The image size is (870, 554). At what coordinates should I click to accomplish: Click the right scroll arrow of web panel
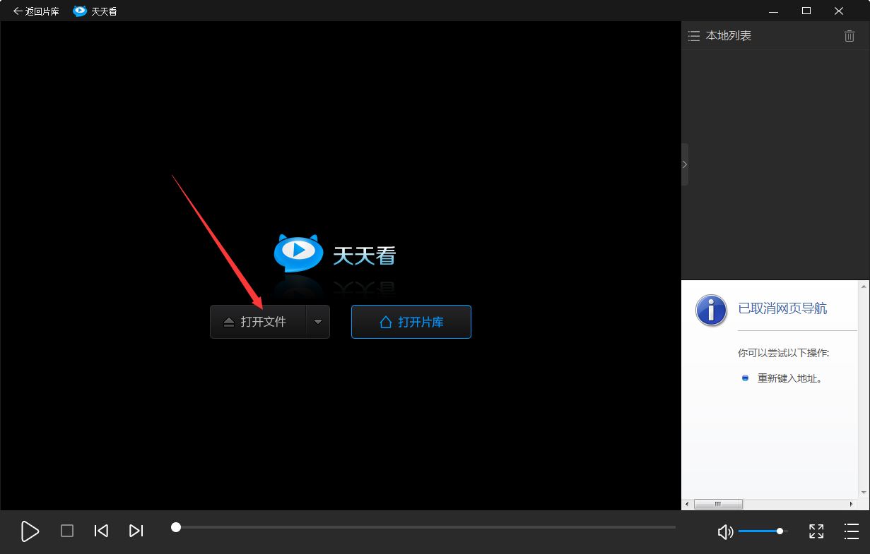pos(852,504)
